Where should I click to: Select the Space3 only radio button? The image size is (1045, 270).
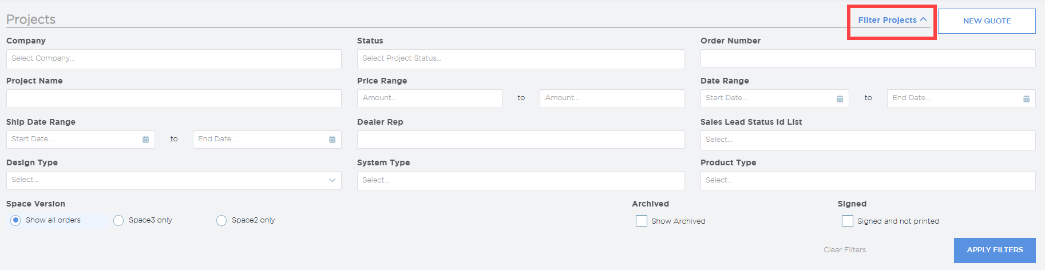tap(118, 221)
